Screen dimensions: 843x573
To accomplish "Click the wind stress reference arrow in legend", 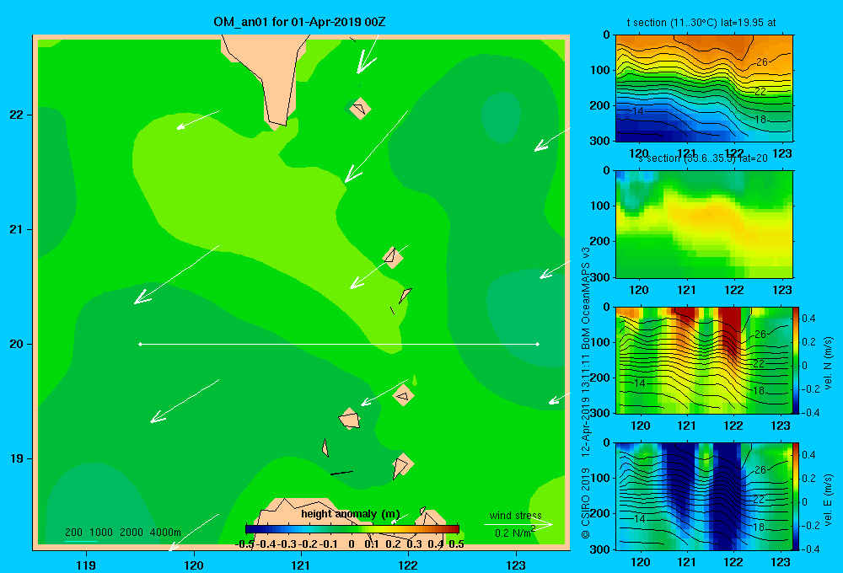I will click(x=518, y=524).
